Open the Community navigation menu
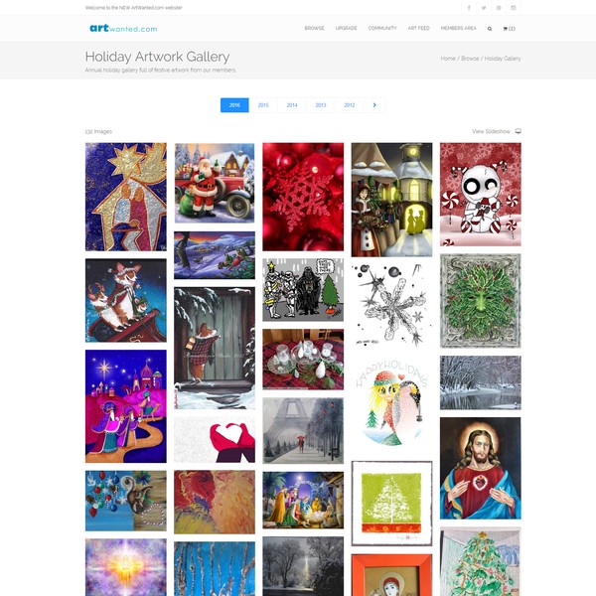Viewport: 596px width, 596px height. click(x=382, y=28)
